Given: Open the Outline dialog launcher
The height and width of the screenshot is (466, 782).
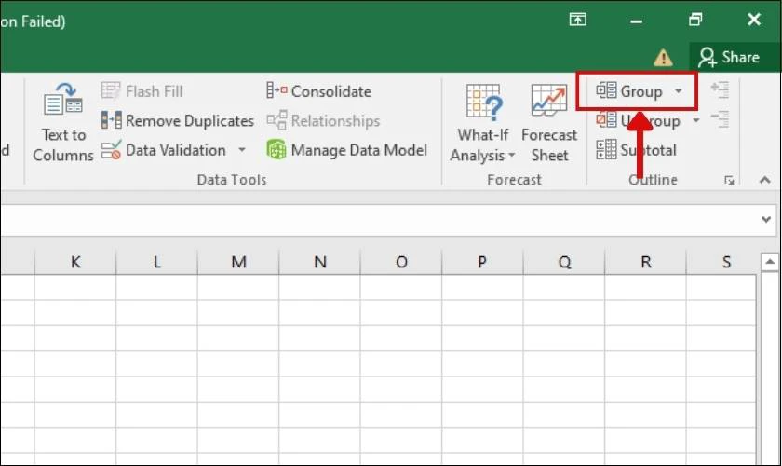Looking at the screenshot, I should click(729, 180).
